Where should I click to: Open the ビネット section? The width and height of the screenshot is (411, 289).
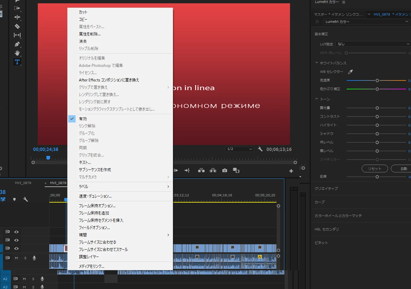click(x=321, y=243)
